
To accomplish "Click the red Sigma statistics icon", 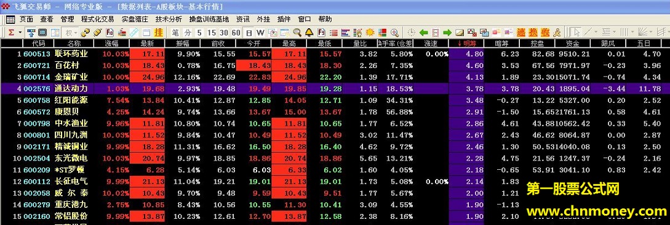I will [11, 32].
